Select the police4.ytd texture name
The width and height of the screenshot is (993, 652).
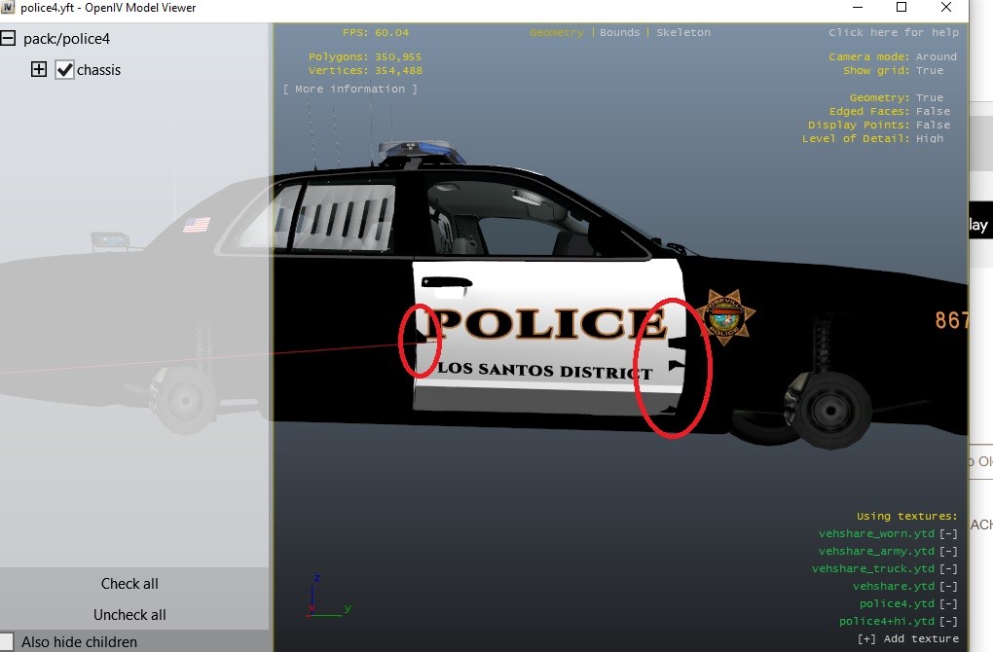897,604
